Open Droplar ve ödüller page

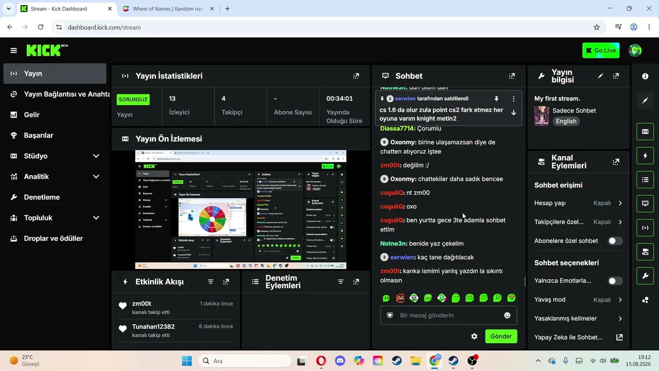point(55,238)
